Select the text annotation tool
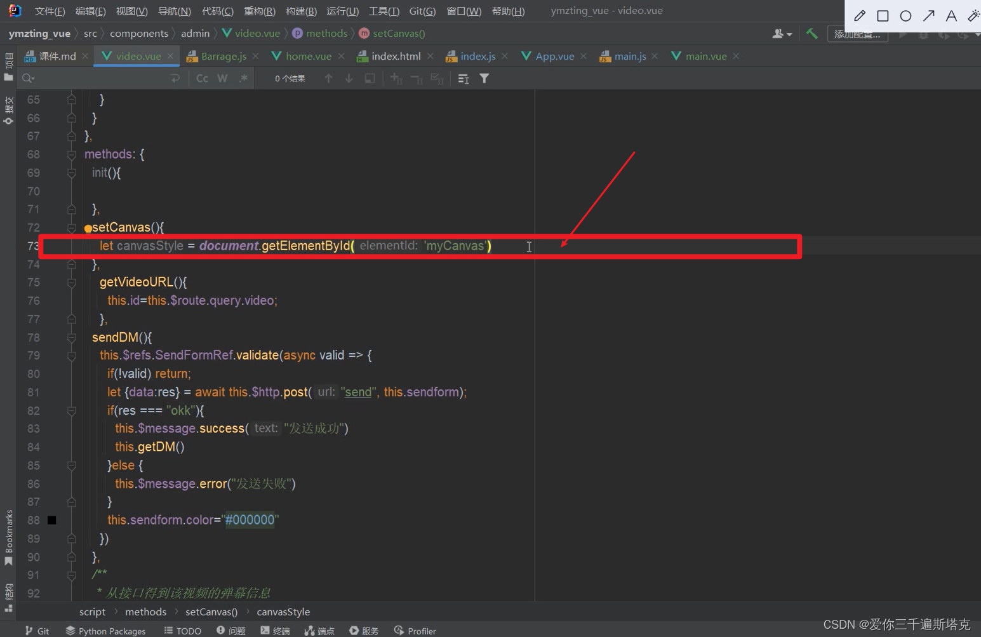 (x=951, y=16)
